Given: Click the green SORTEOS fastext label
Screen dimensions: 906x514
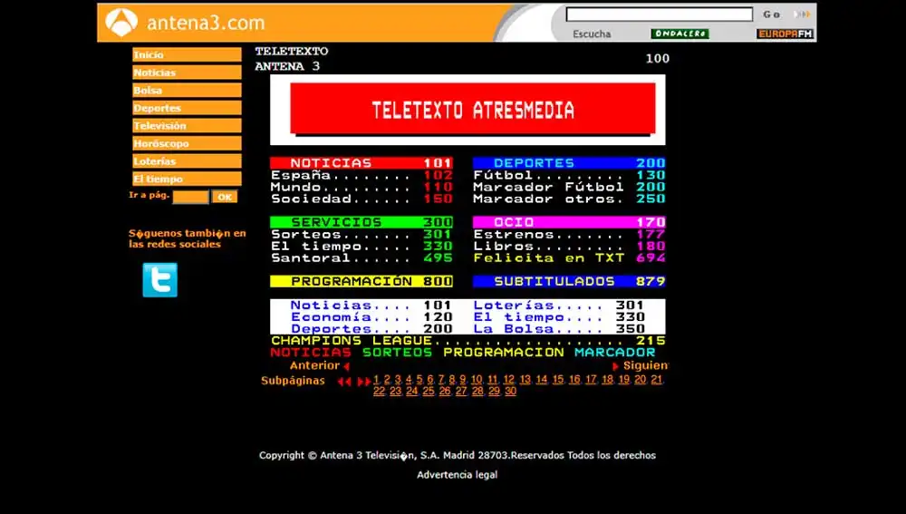Looking at the screenshot, I should coord(397,353).
